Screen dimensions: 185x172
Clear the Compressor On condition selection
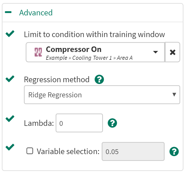pos(173,52)
